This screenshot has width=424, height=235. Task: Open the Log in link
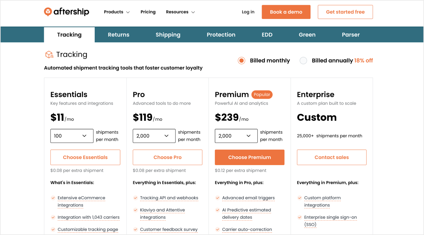point(248,12)
